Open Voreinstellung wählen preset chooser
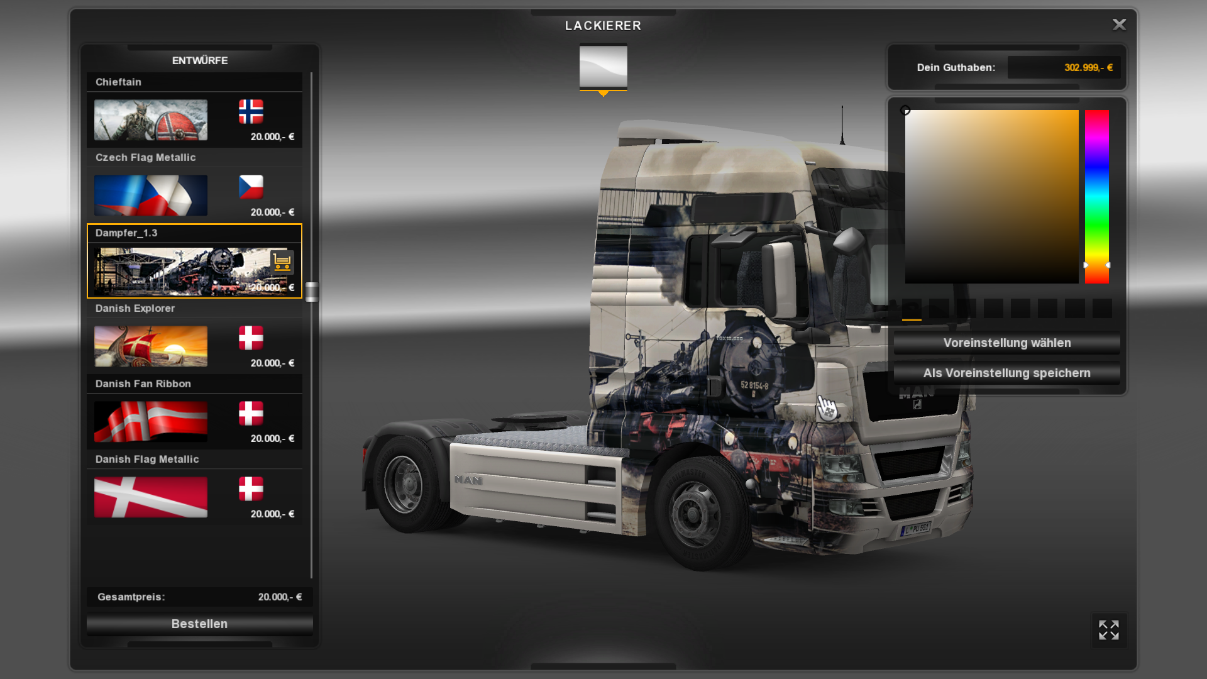The image size is (1207, 679). click(x=1007, y=343)
